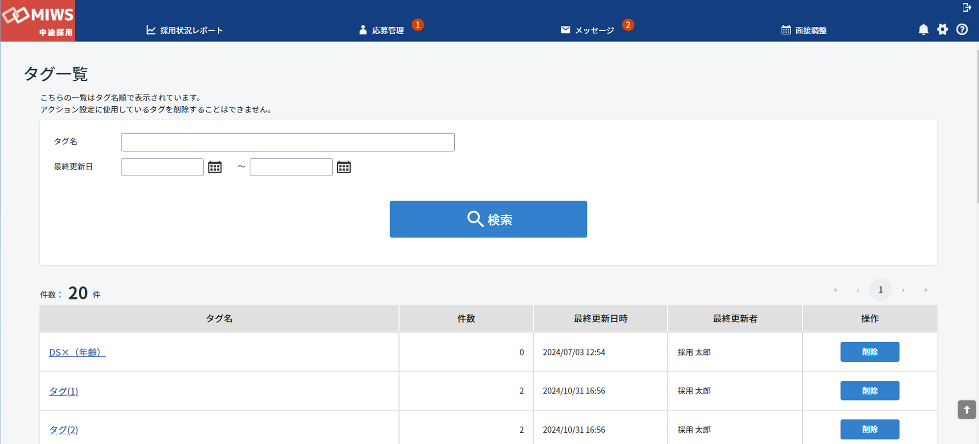Click the 操作 column header
The height and width of the screenshot is (444, 979).
870,319
